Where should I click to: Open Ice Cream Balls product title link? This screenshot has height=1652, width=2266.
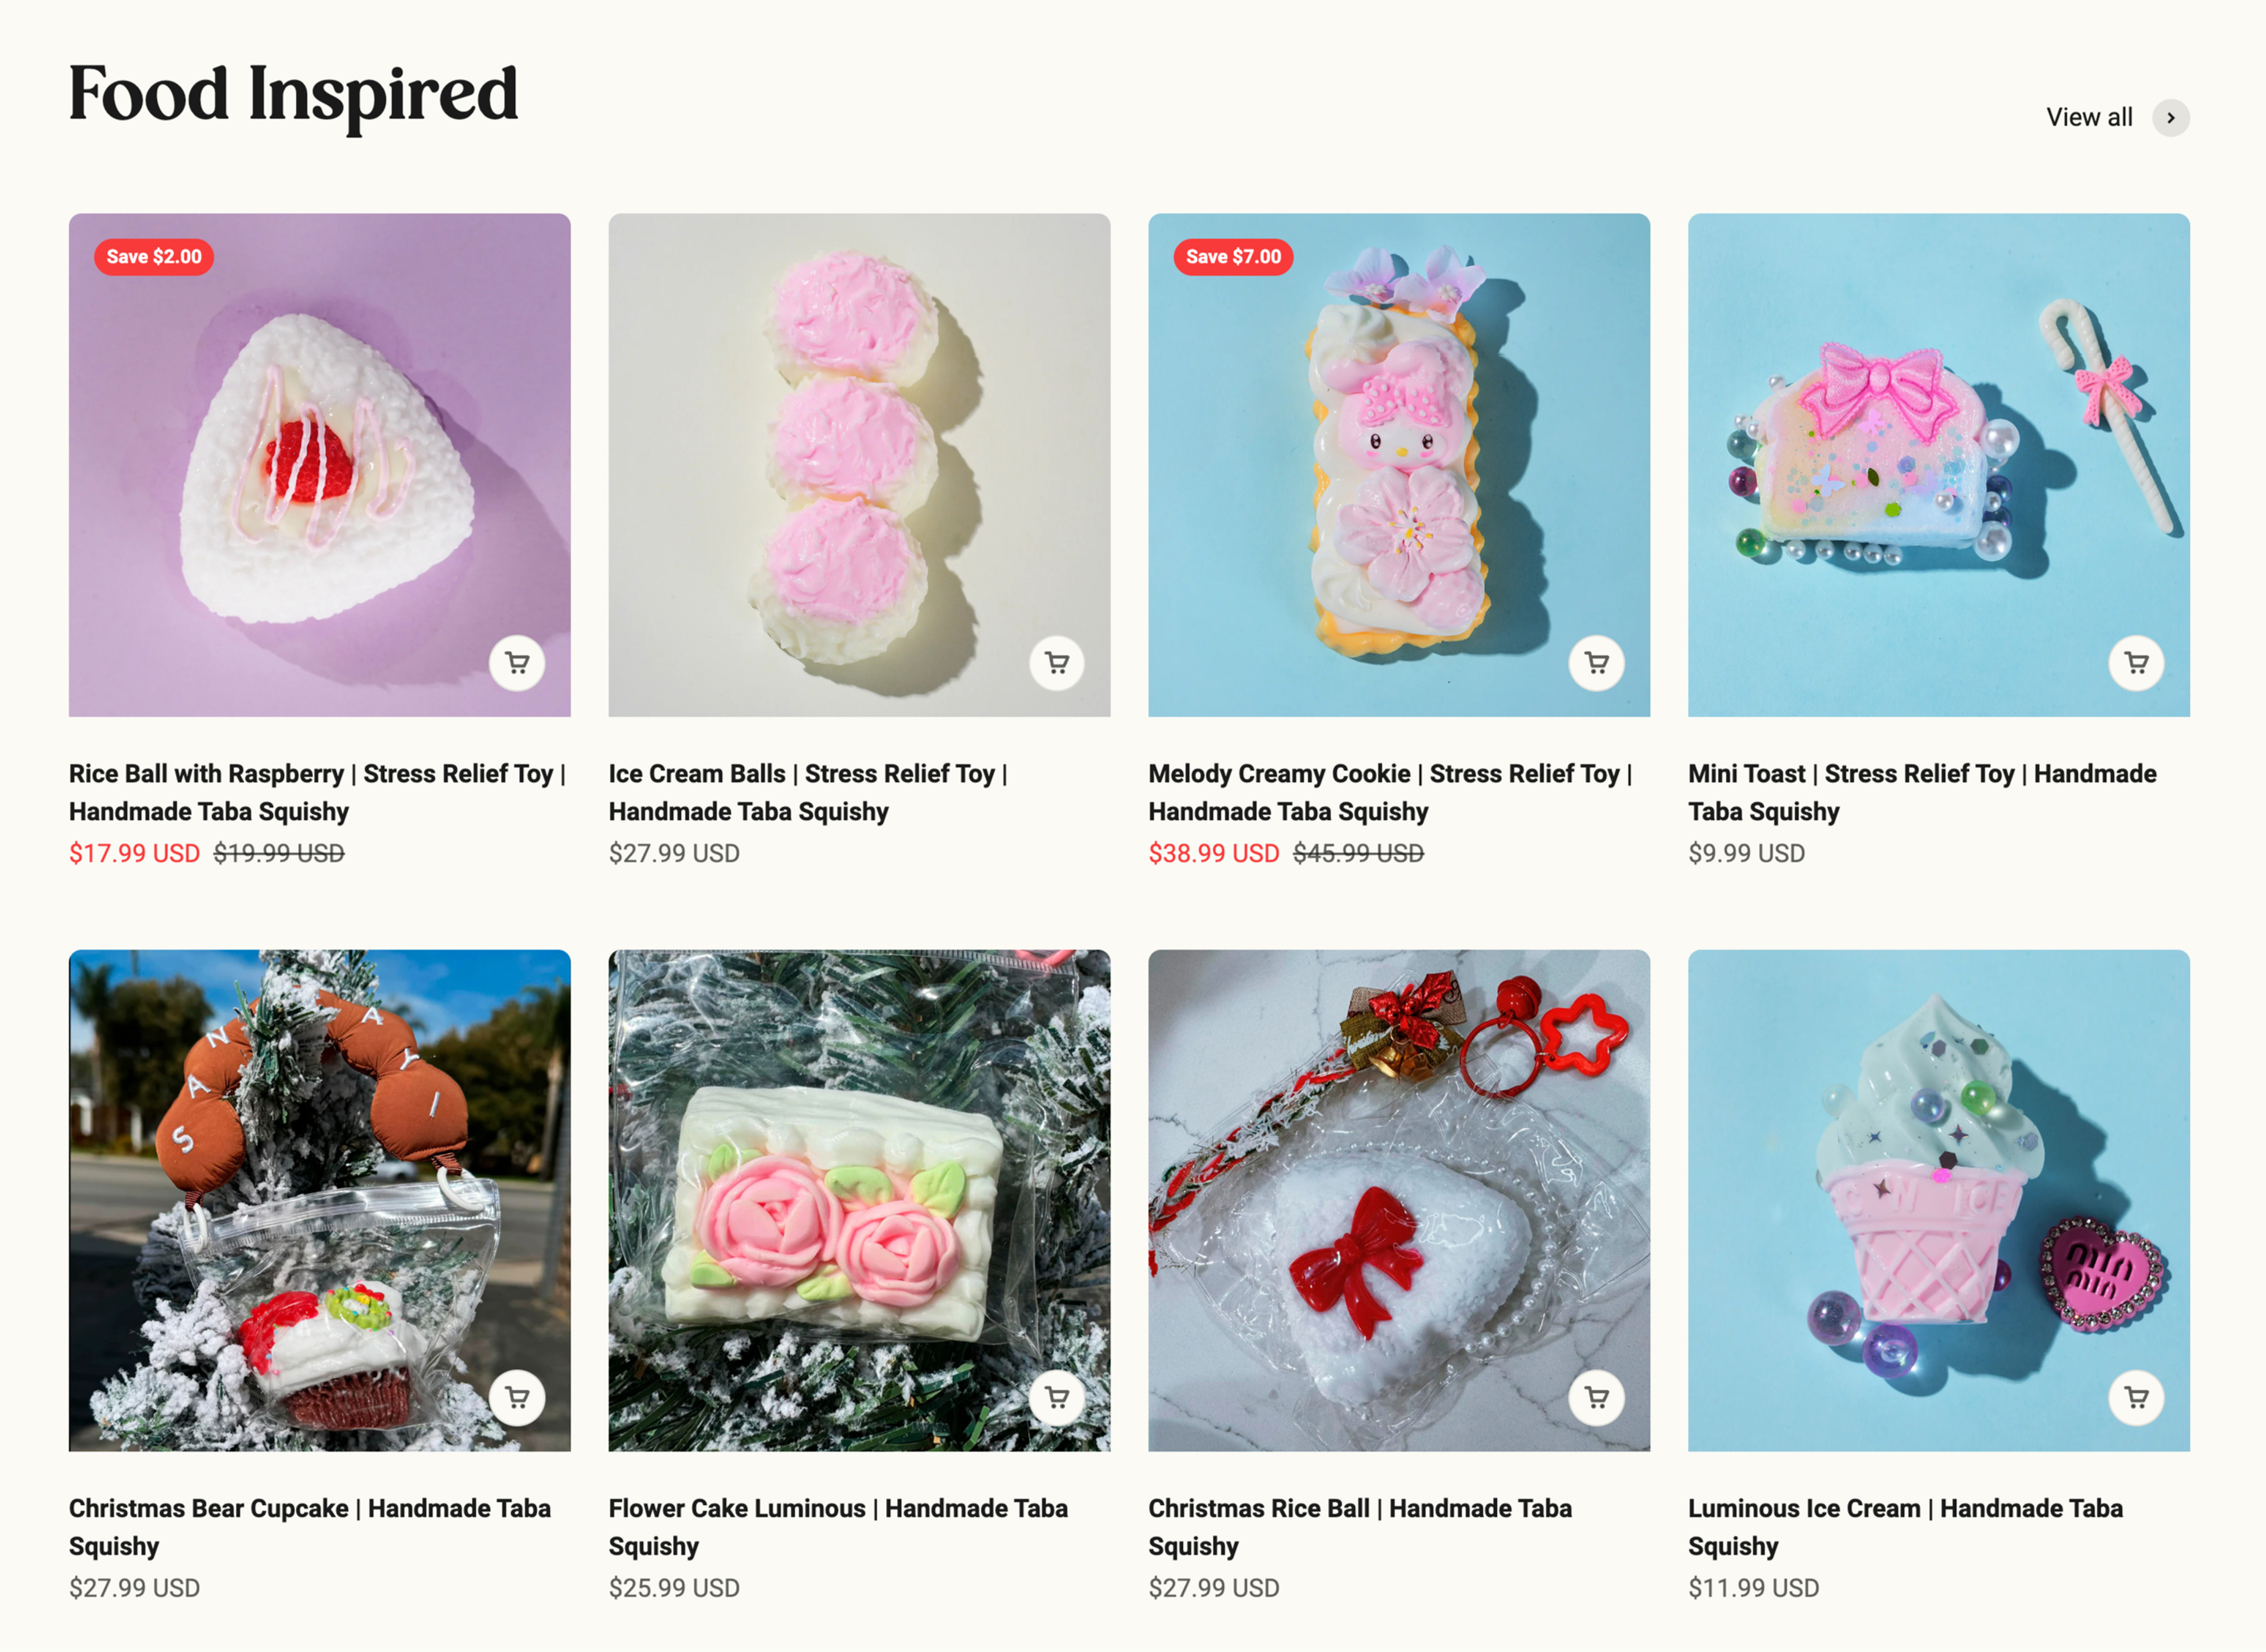tap(808, 792)
